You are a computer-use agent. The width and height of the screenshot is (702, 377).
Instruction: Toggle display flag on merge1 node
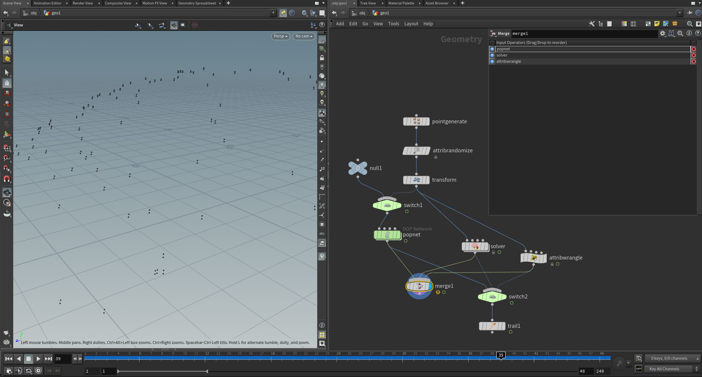click(430, 286)
